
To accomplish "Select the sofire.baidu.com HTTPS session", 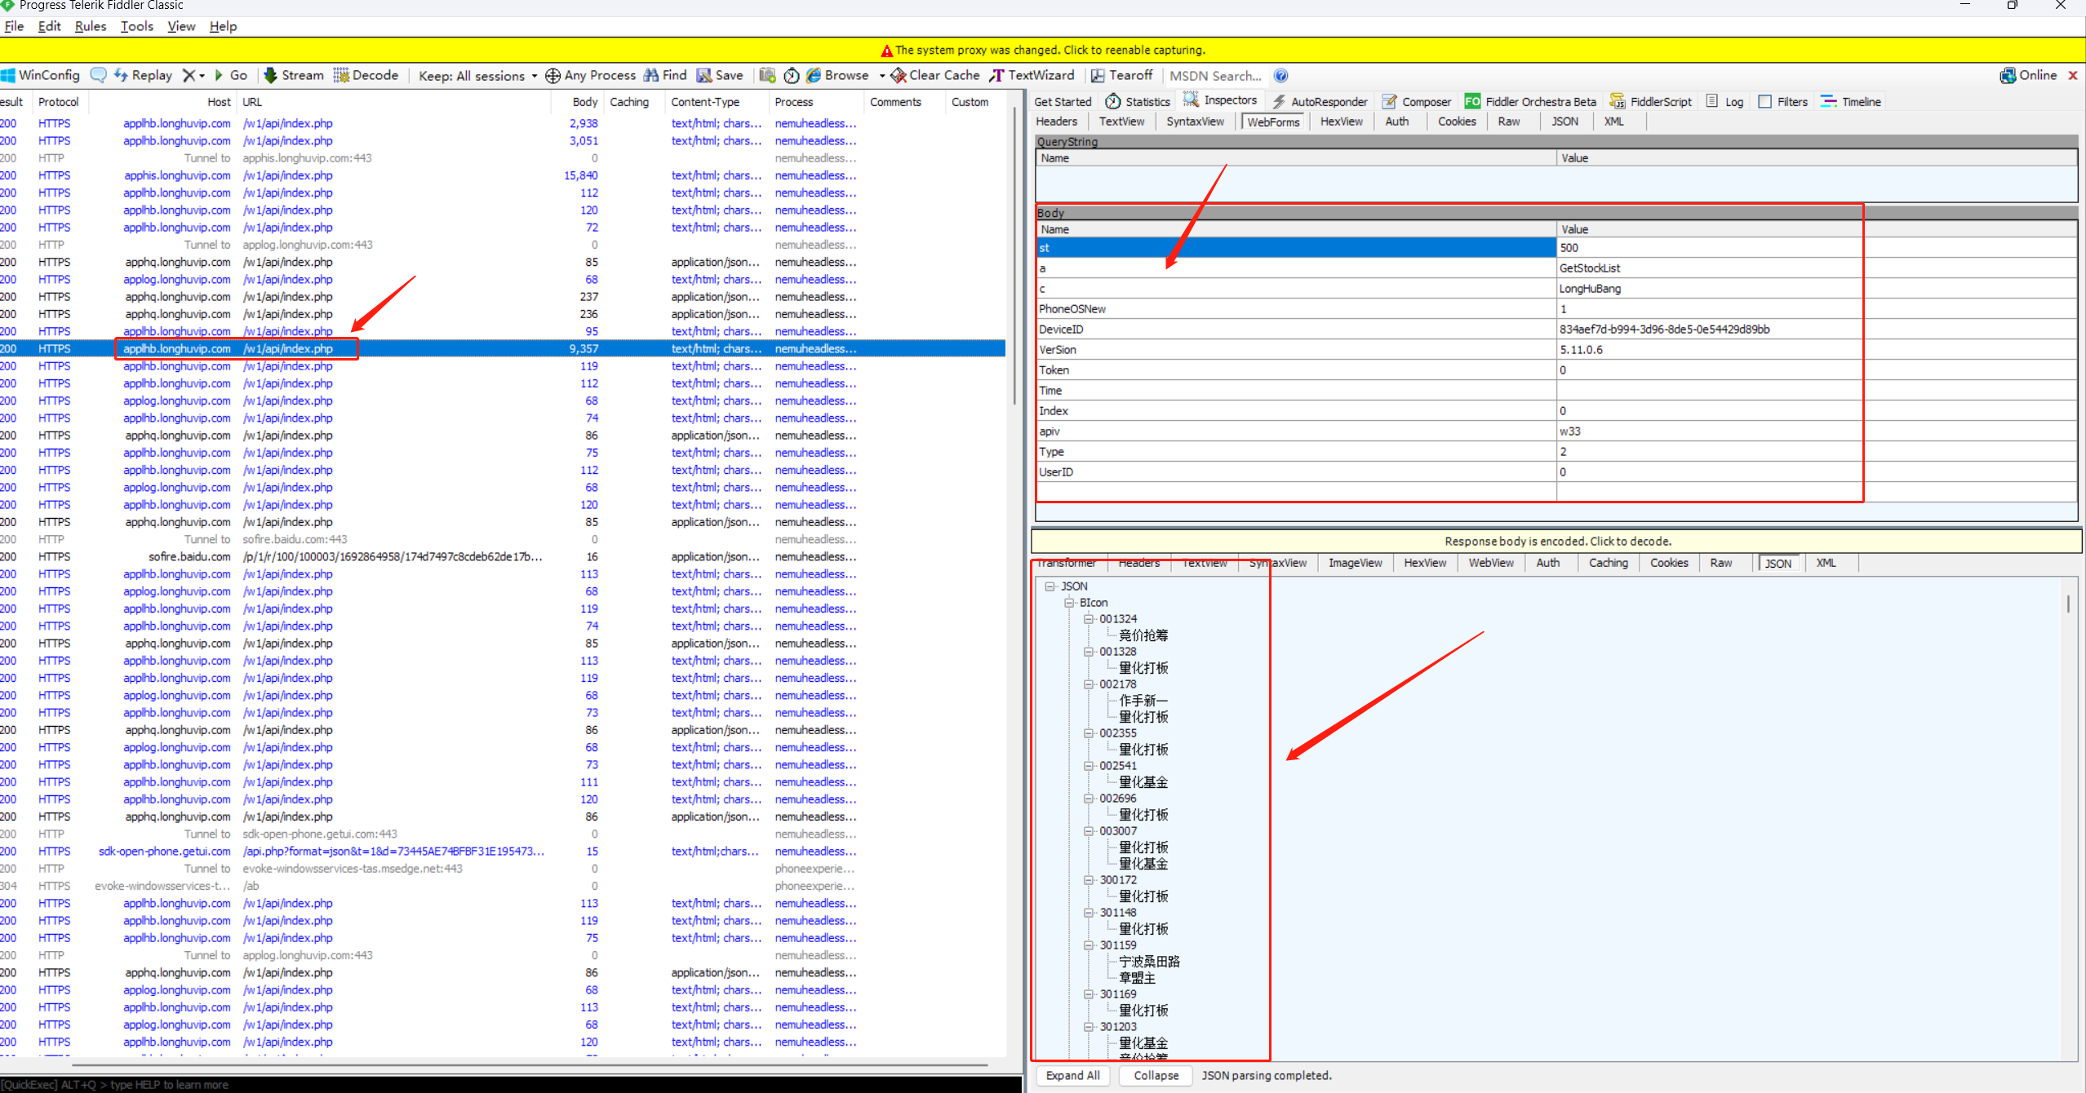I will (502, 556).
